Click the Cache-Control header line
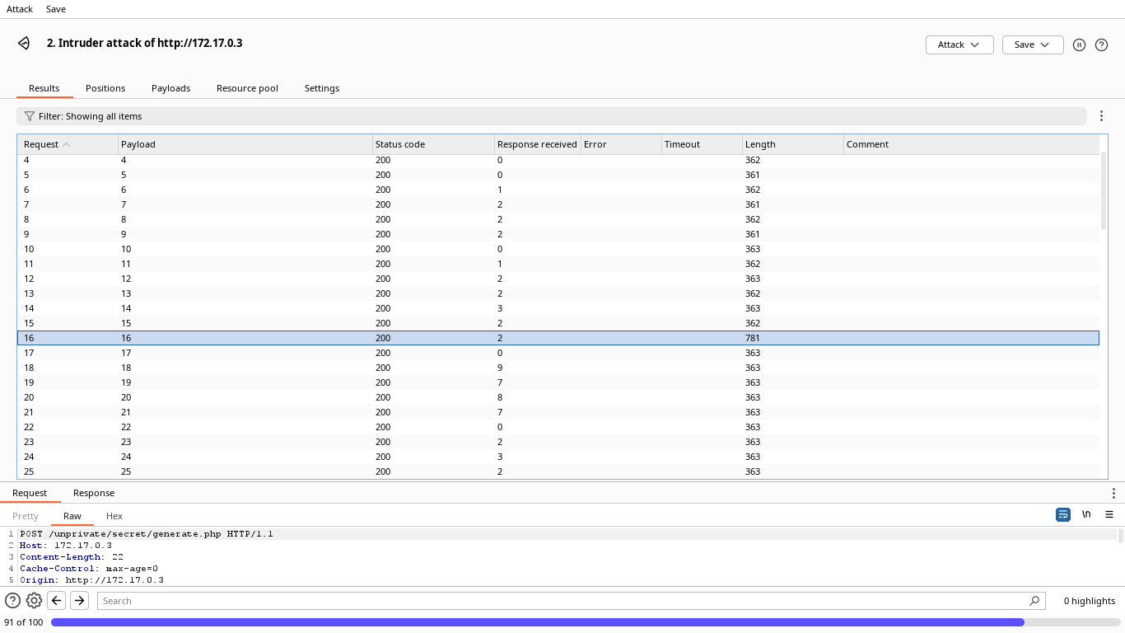 click(89, 569)
